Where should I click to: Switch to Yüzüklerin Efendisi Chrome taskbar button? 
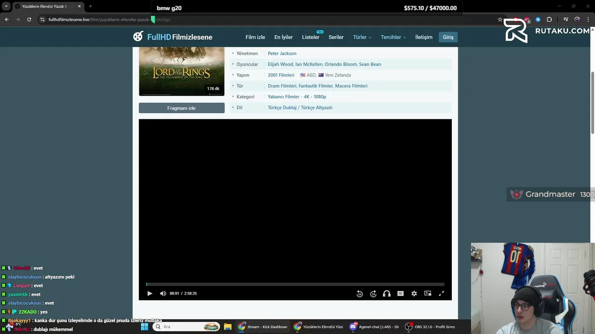[319, 327]
